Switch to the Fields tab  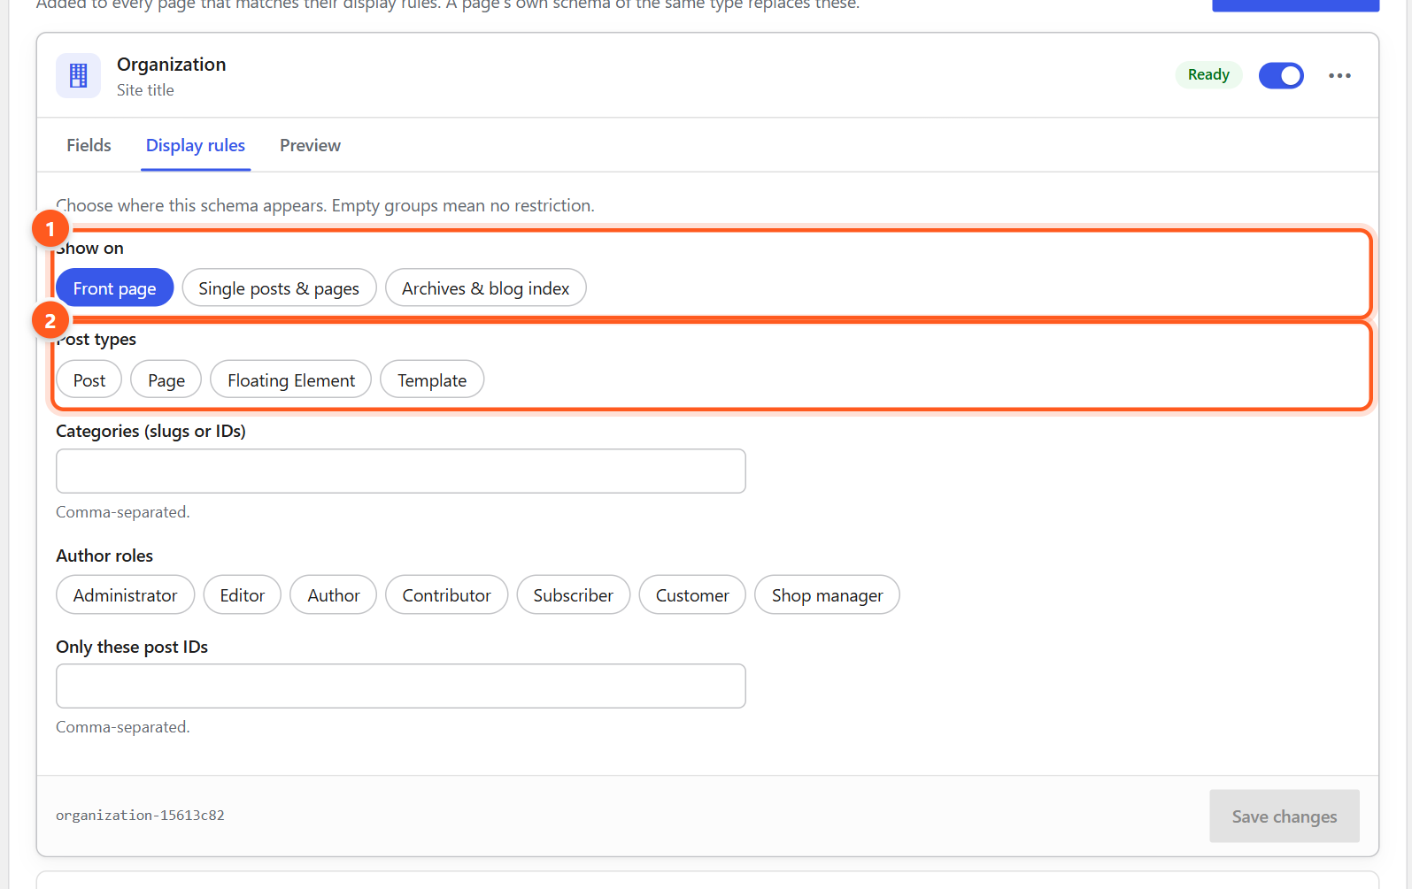click(89, 145)
